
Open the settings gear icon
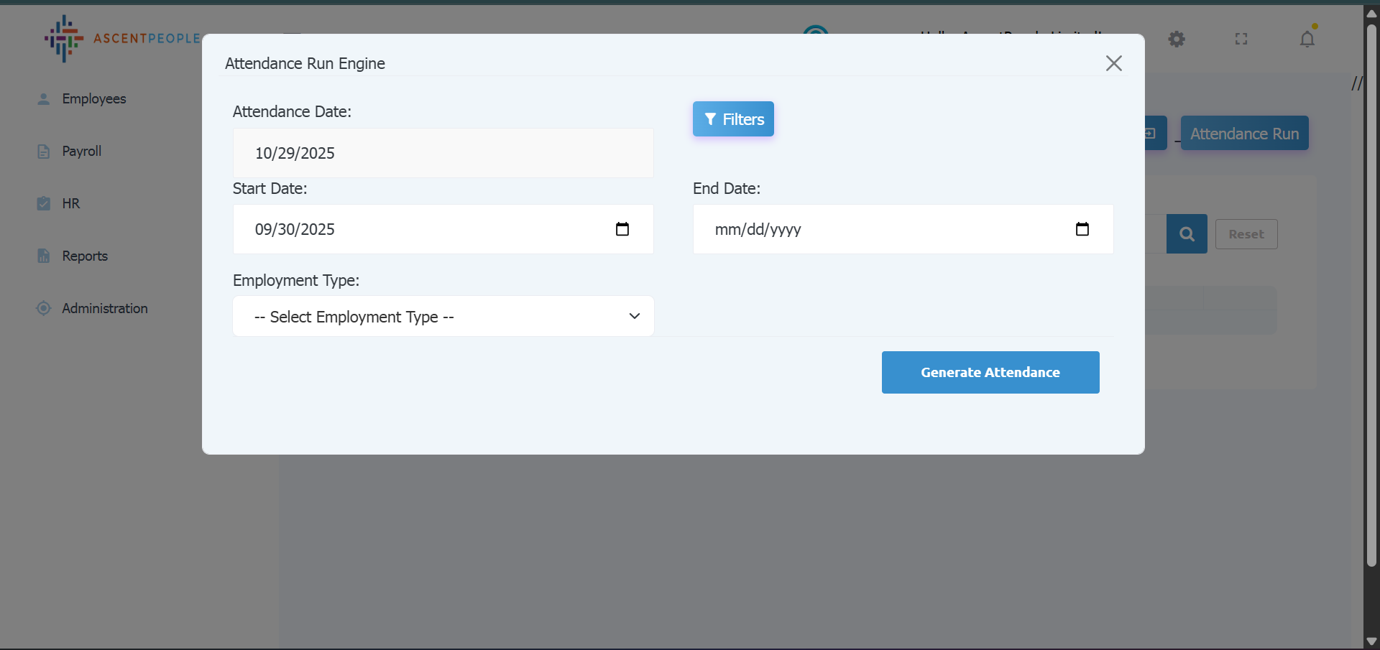coord(1177,39)
